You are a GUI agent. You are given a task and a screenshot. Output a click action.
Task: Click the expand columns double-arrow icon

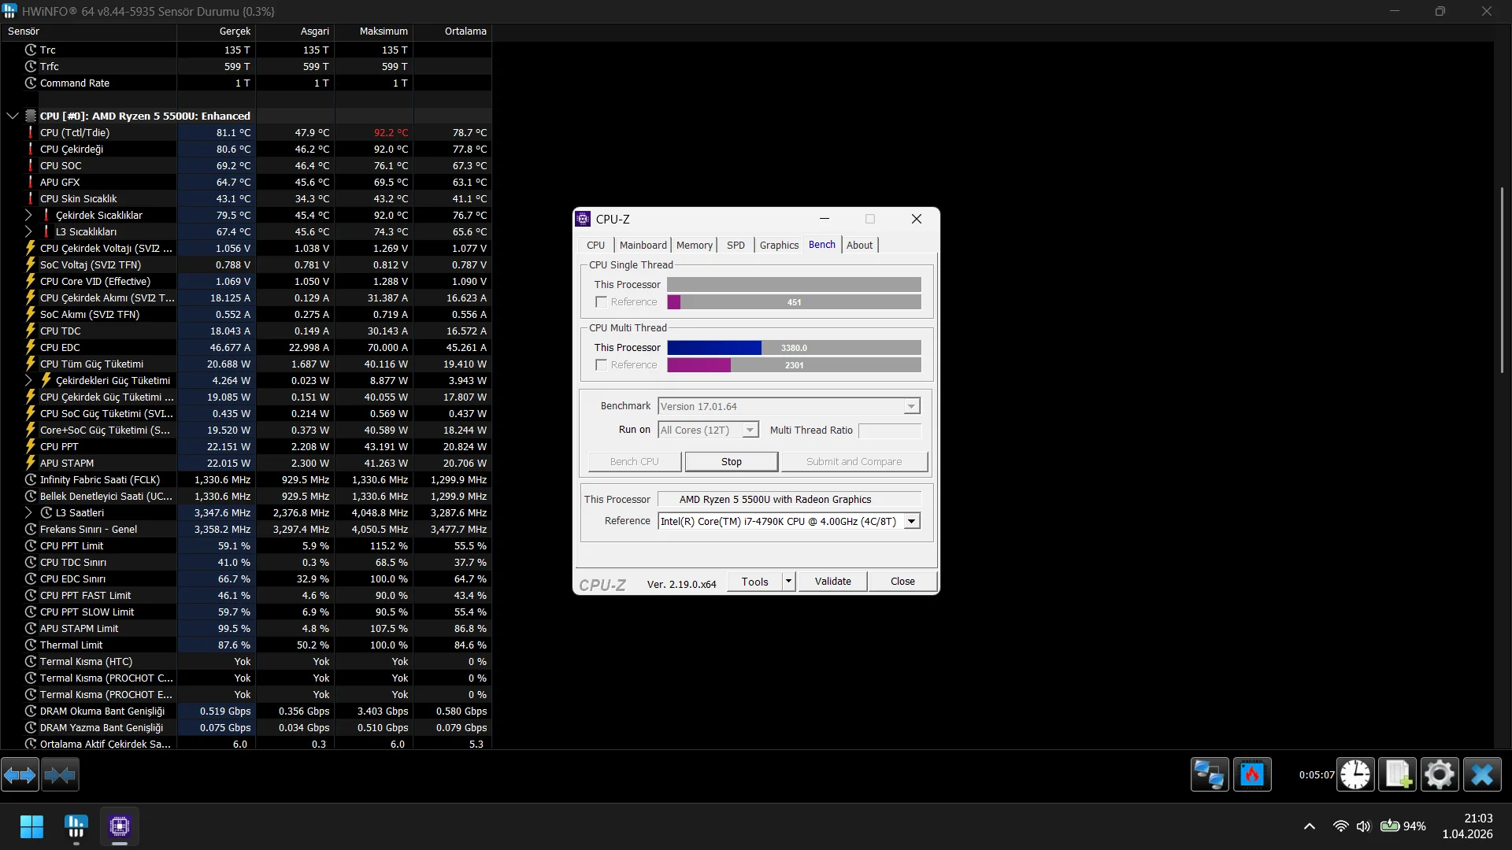20,775
